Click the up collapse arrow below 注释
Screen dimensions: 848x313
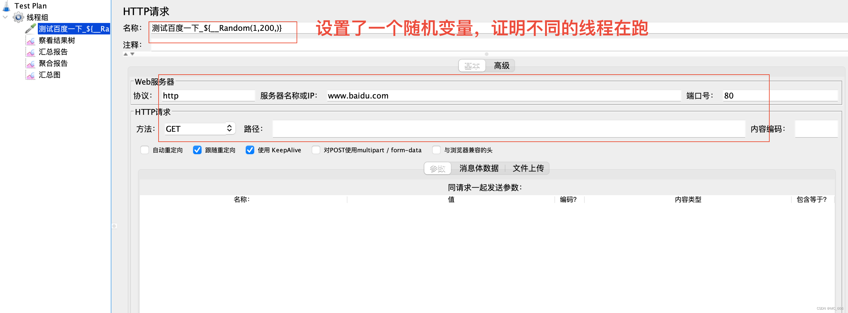(125, 54)
